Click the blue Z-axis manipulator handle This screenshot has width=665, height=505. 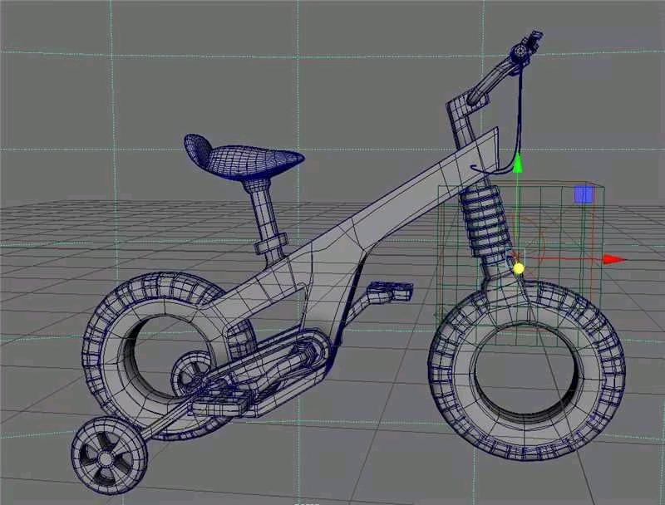pos(584,194)
